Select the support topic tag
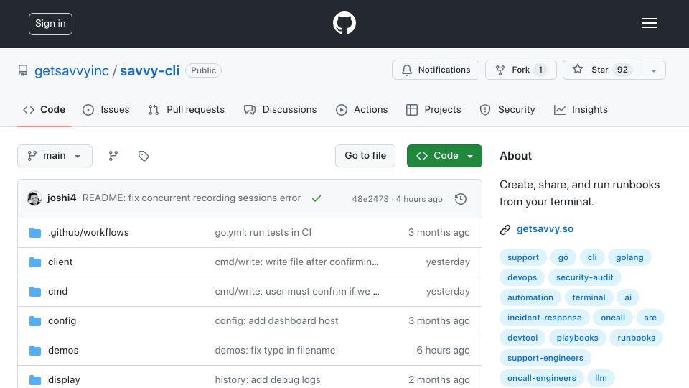 click(523, 257)
